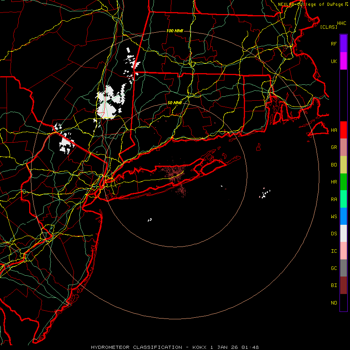Screen dimensions: 350x350
Task: Click the UK magenta legend swatch
Action: pyautogui.click(x=343, y=61)
